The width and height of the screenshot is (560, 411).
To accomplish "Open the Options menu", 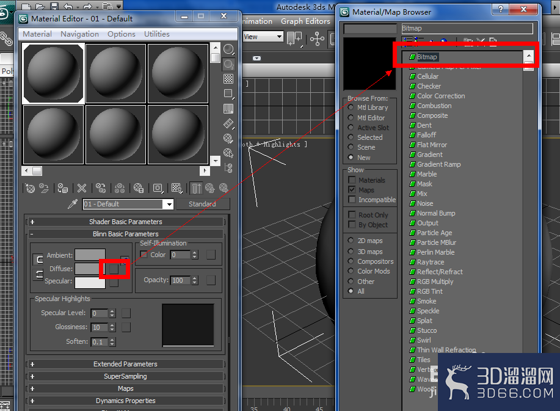I will tap(122, 34).
